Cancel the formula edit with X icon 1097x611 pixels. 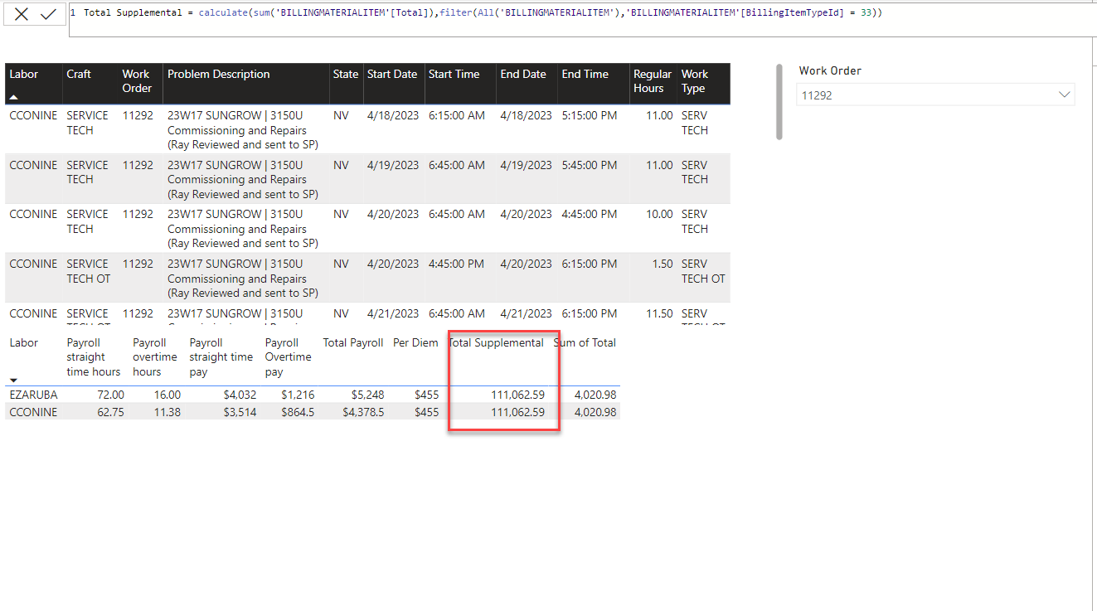coord(22,14)
